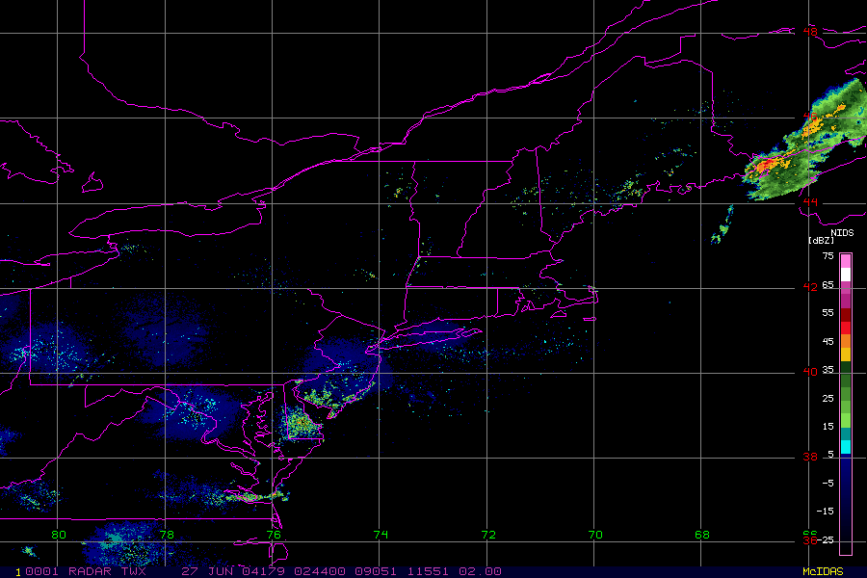The width and height of the screenshot is (867, 578).
Task: Click the 48 latitude label
Action: tap(810, 32)
